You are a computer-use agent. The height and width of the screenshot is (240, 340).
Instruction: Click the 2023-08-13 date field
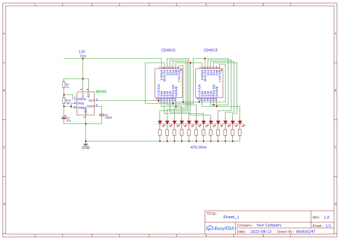261,232
